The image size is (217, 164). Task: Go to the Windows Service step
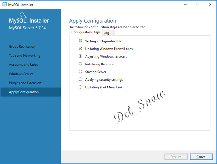21,74
